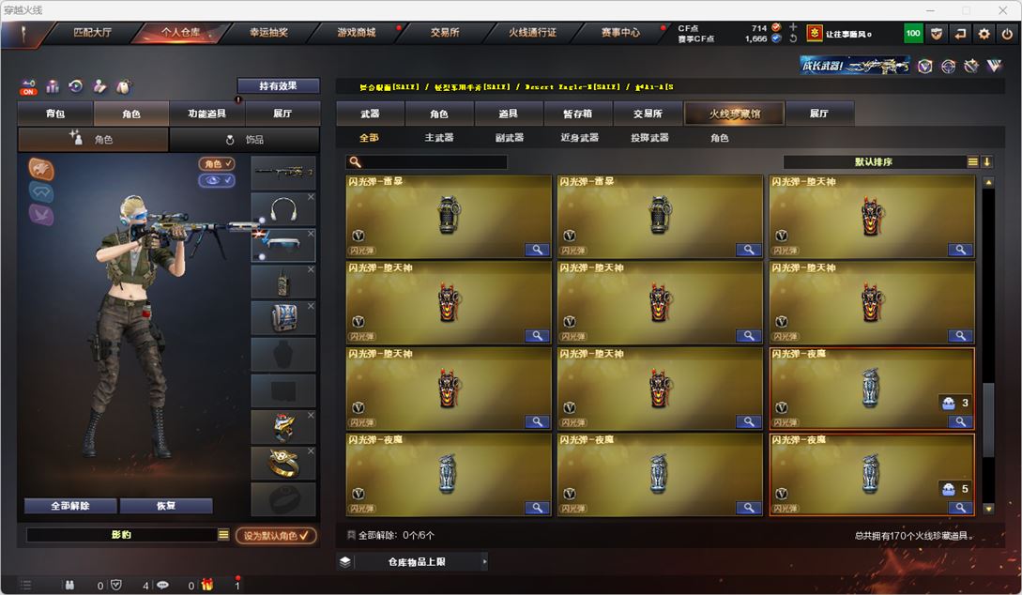Click the power exit icon
The image size is (1022, 595).
click(1007, 33)
